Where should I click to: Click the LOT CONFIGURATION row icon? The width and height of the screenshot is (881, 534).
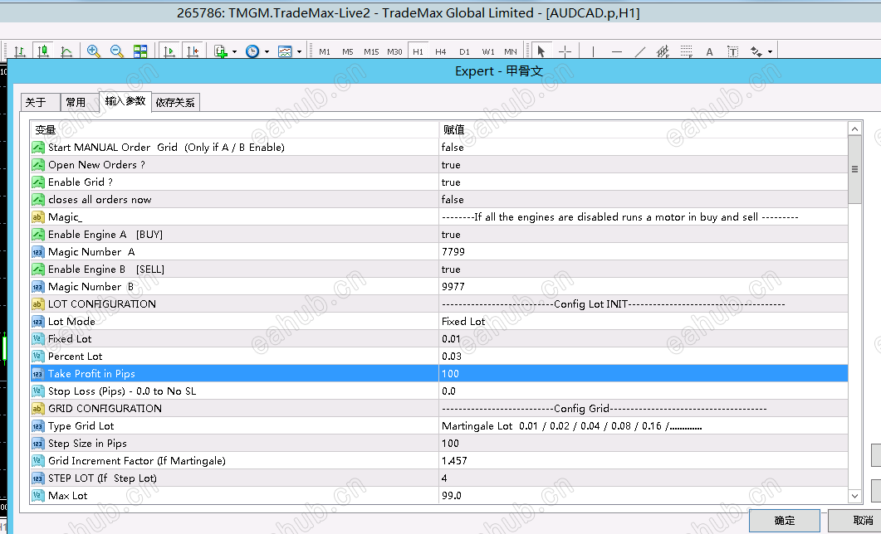click(x=37, y=304)
